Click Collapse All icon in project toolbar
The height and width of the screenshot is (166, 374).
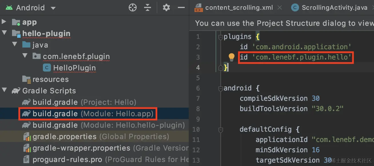[148, 8]
